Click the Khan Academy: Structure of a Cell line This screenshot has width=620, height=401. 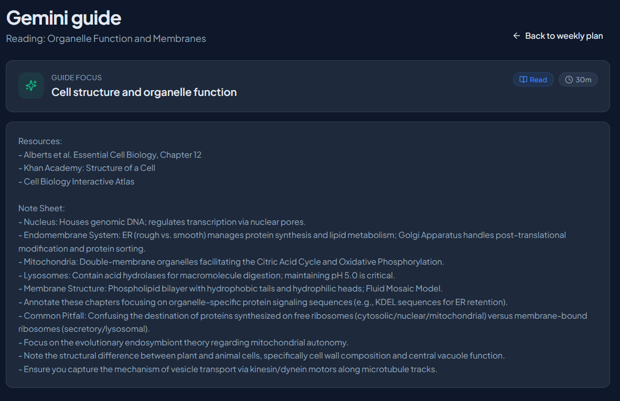click(x=87, y=168)
